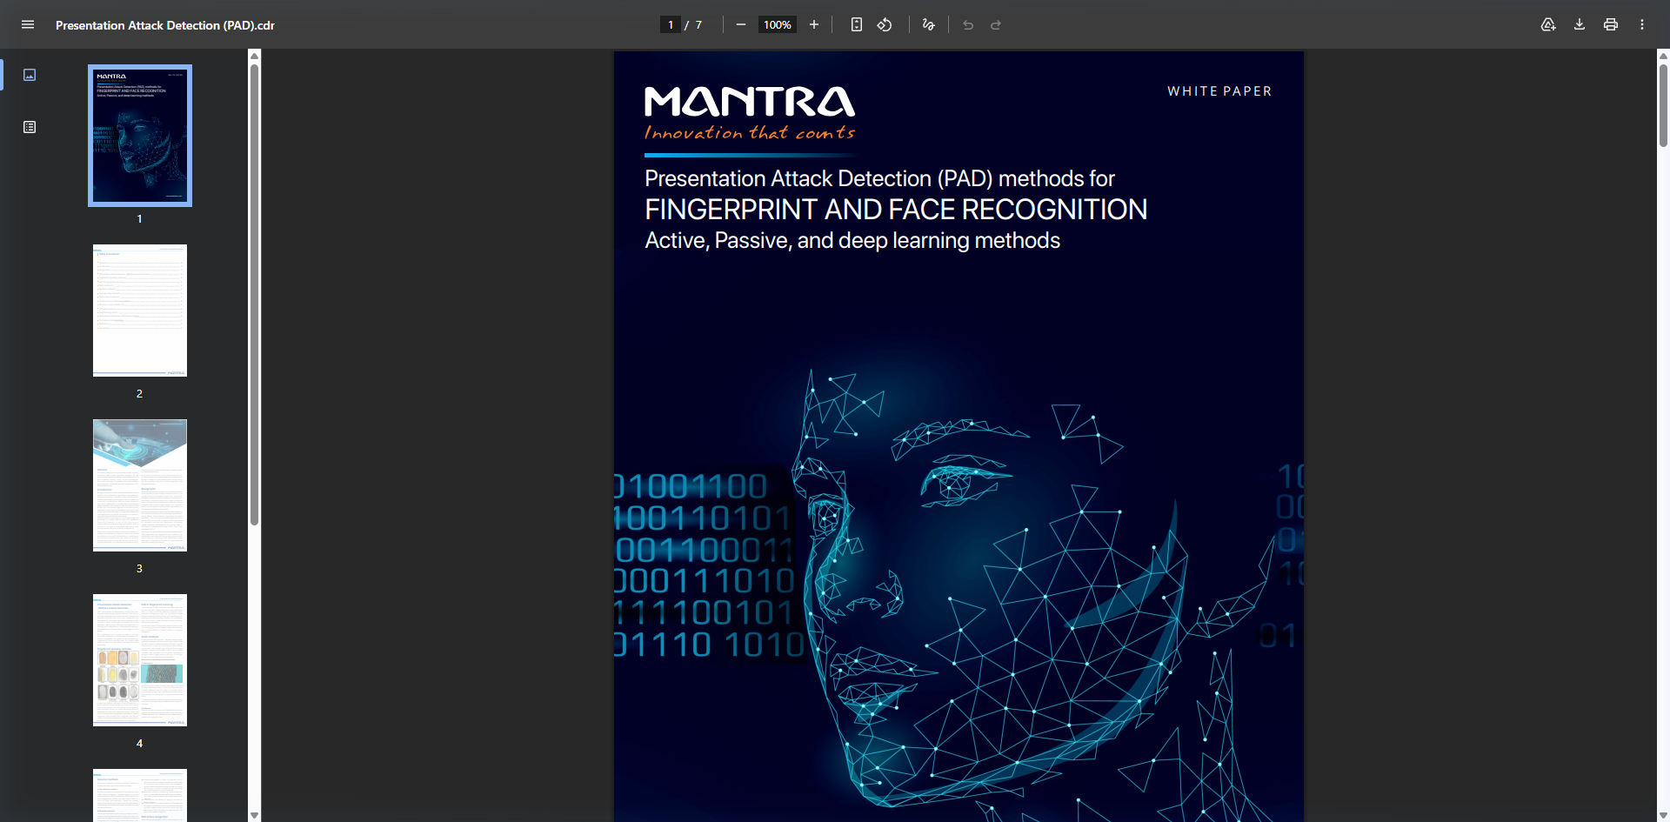1670x822 pixels.
Task: Click the zoom out minus button
Action: click(x=741, y=24)
